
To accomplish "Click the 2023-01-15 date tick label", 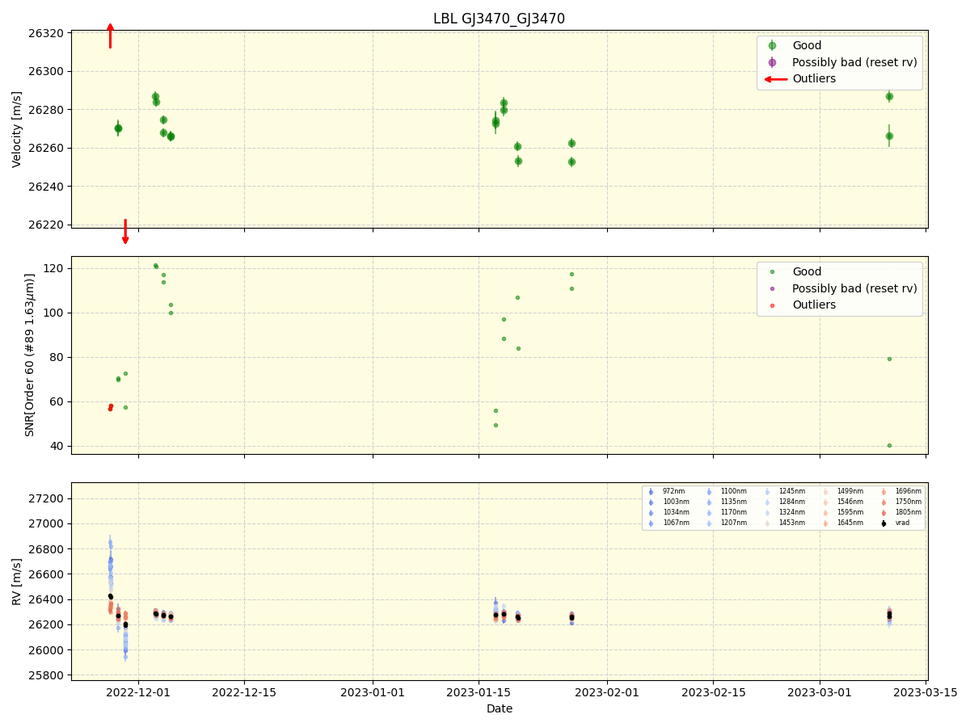I will pos(479,692).
